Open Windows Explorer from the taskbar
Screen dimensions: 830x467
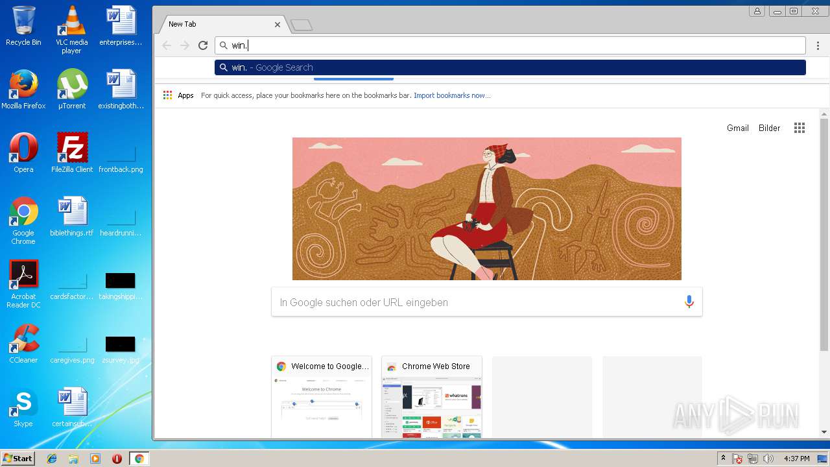pos(73,459)
